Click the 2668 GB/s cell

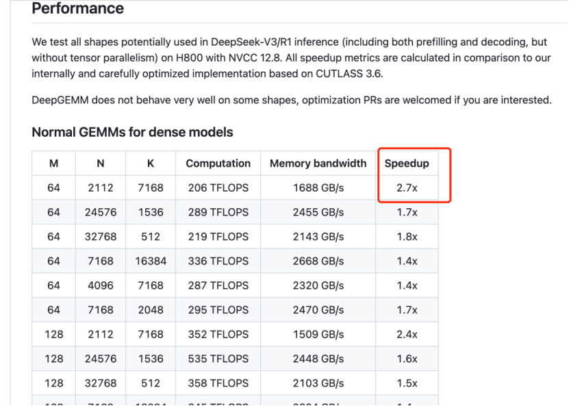point(318,261)
